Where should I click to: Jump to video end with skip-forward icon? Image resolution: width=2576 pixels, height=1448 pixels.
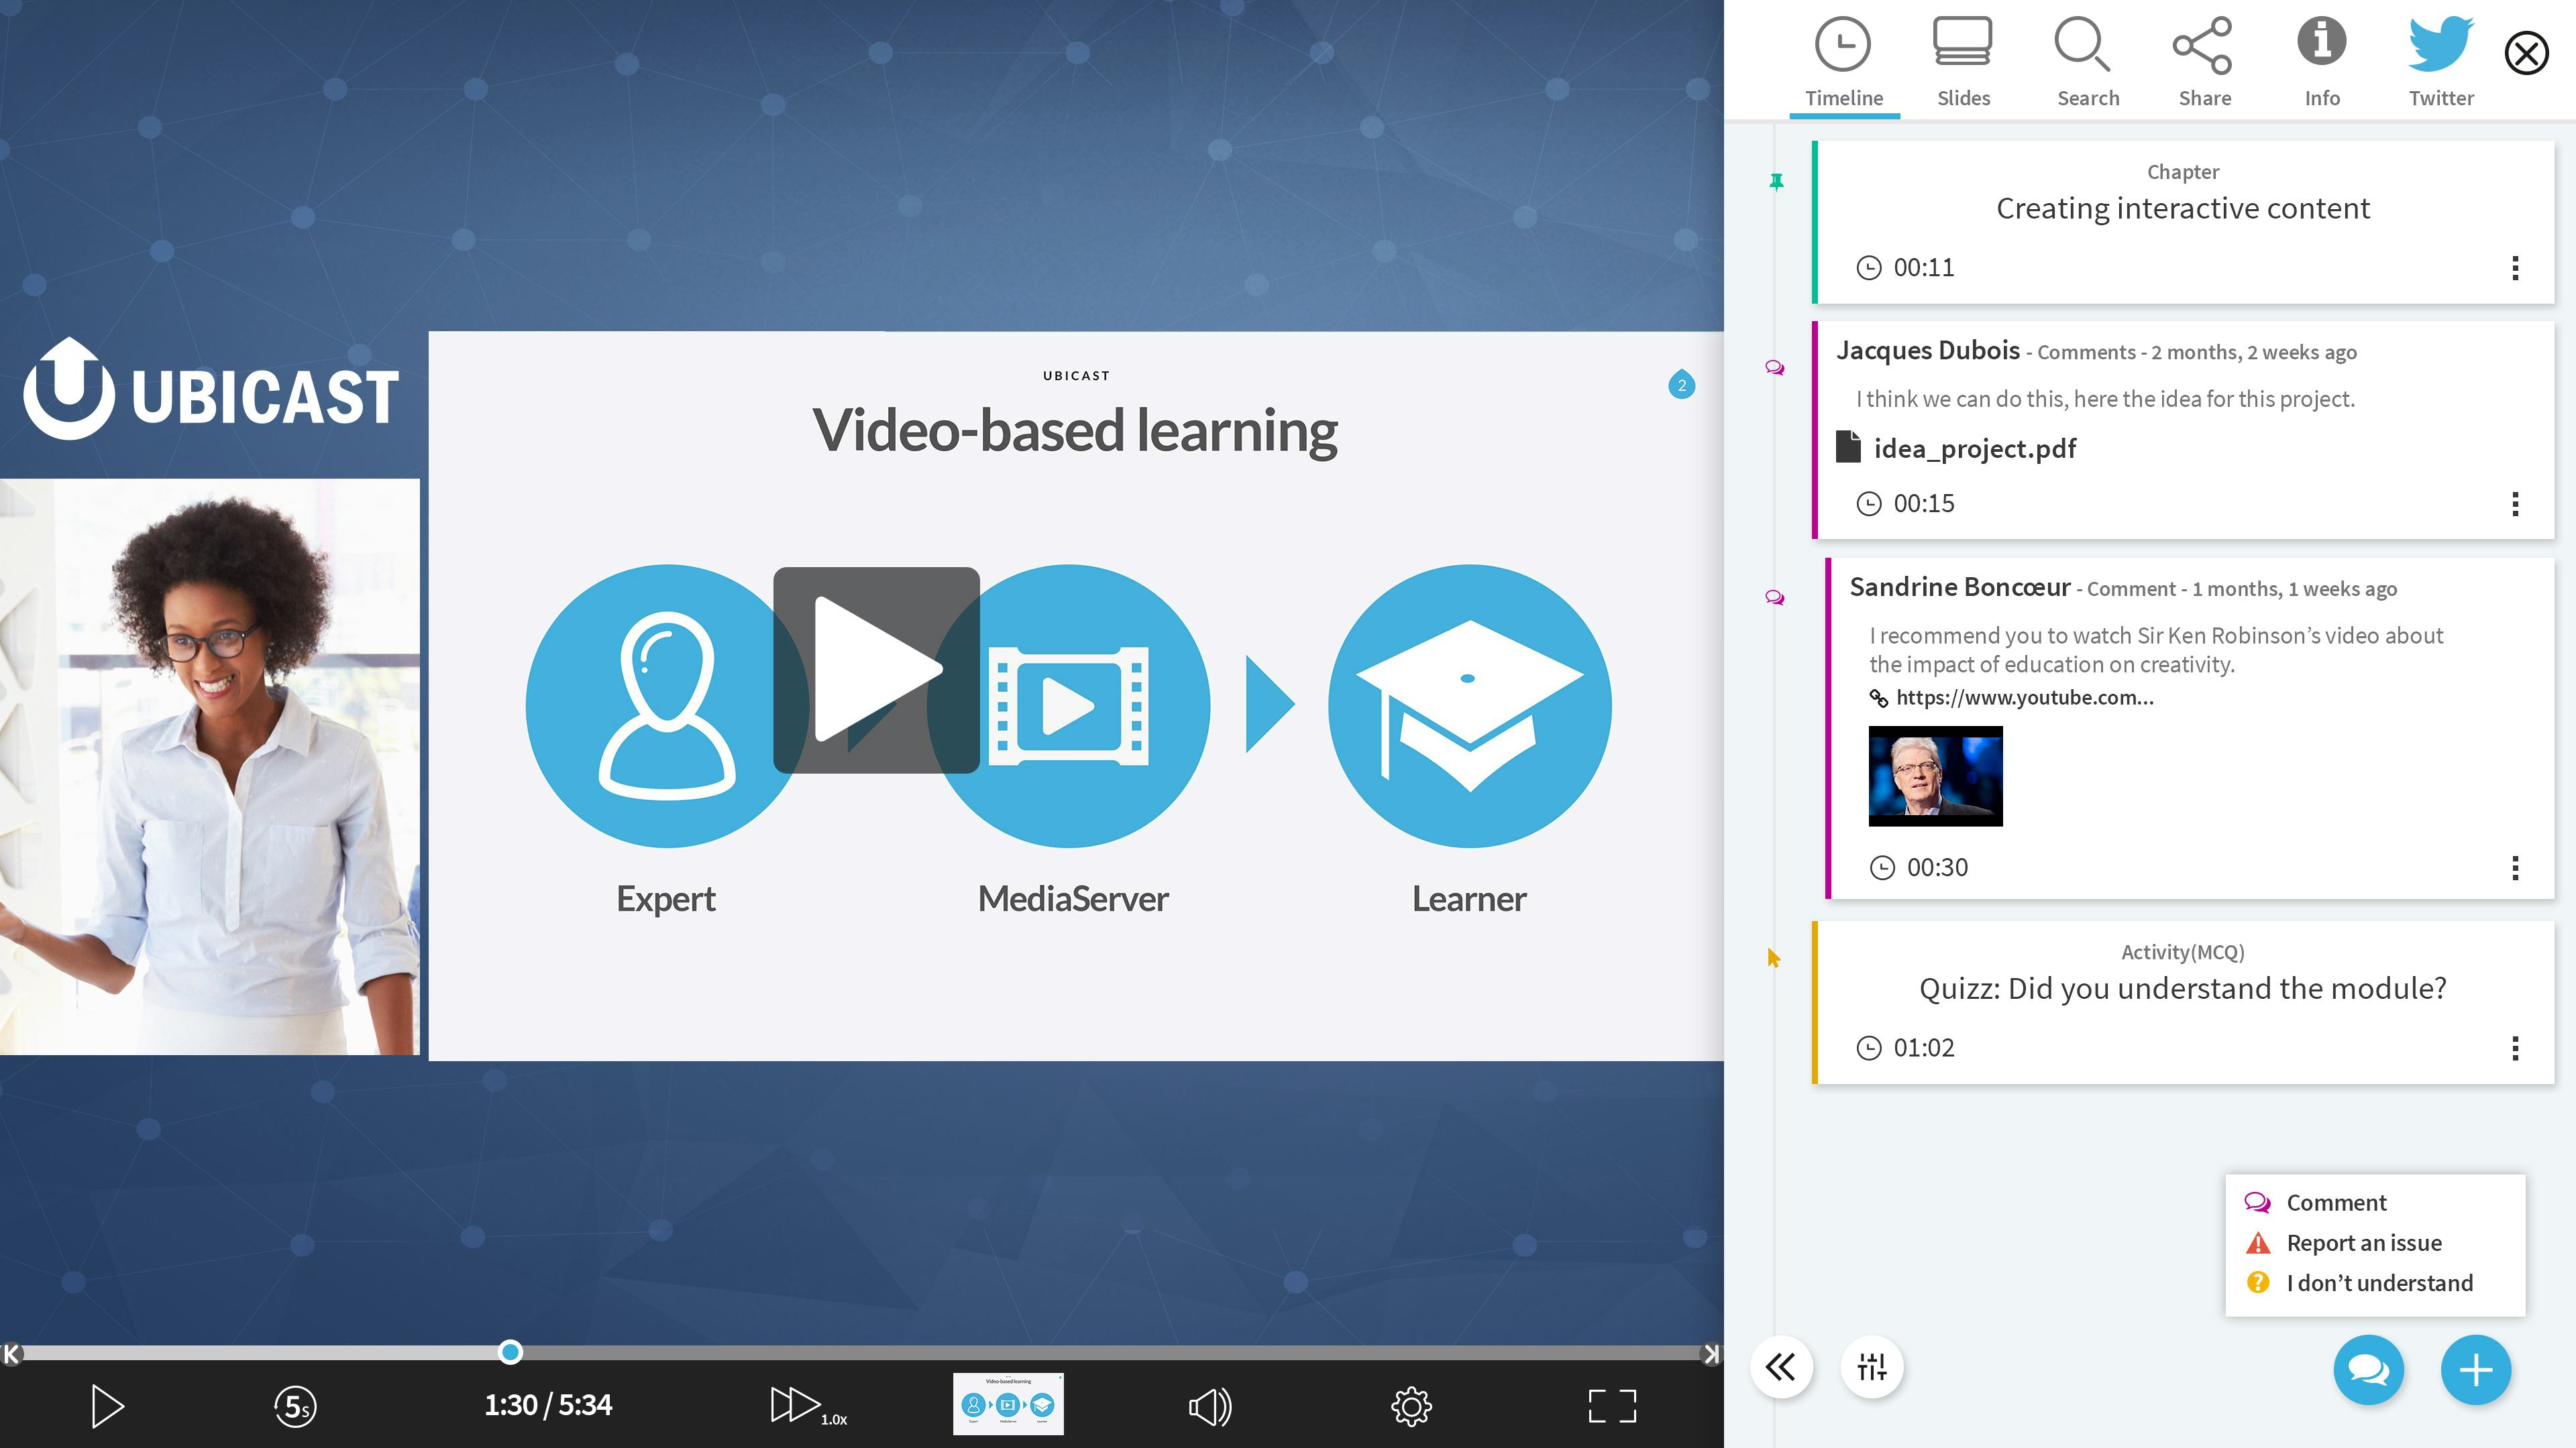click(1711, 1353)
